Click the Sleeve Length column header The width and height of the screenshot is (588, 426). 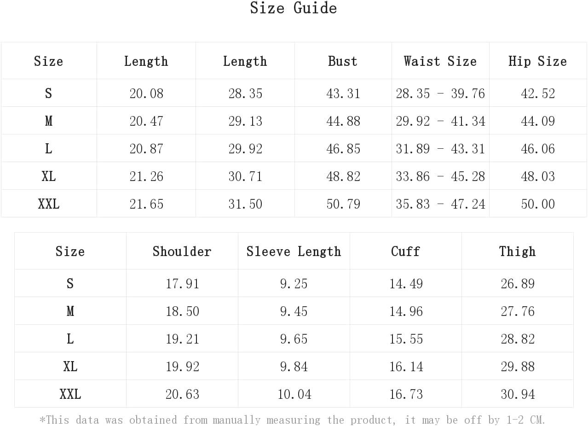pos(294,251)
